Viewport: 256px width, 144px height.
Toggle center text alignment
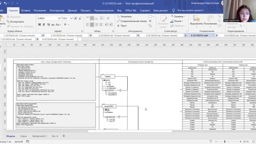pos(92,24)
